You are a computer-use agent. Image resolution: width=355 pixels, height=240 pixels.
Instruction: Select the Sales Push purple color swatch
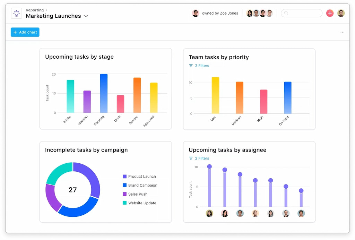click(124, 194)
